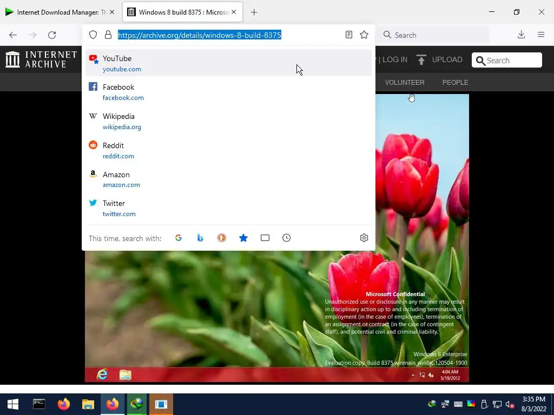Open the first Firefox taskbar icon
554x415 pixels.
click(64, 404)
